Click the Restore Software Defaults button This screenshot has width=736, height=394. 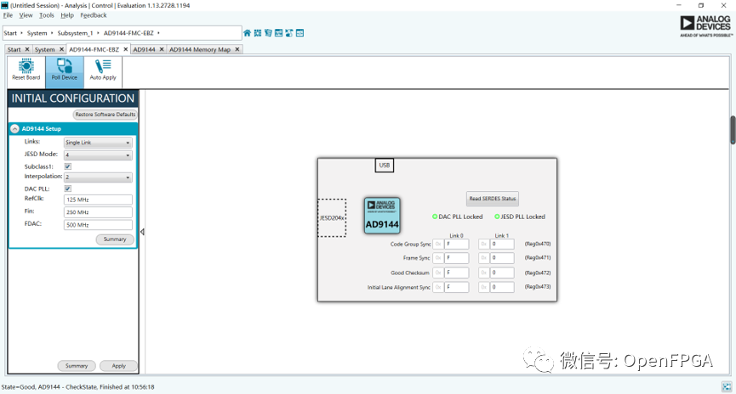click(x=105, y=114)
